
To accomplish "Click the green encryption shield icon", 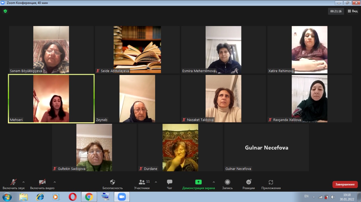I will (x=5, y=11).
